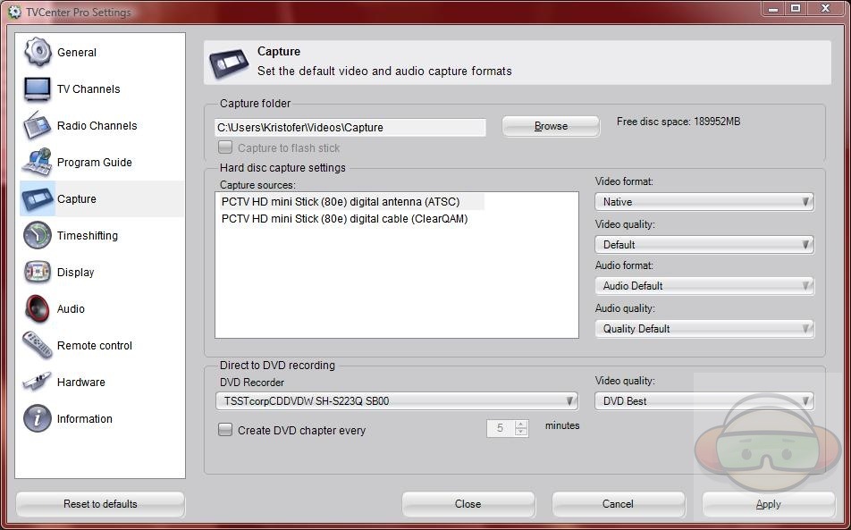
Task: Open the Hardware settings icon
Action: (38, 382)
